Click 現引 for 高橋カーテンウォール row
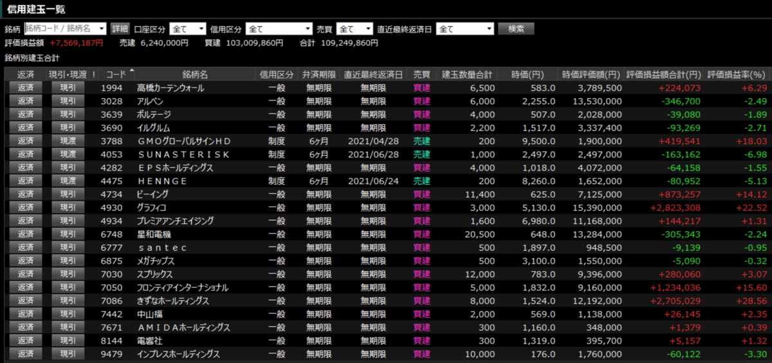The image size is (772, 363). 68,88
